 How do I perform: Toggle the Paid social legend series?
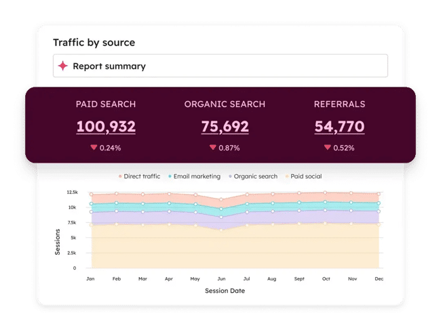[x=303, y=176]
